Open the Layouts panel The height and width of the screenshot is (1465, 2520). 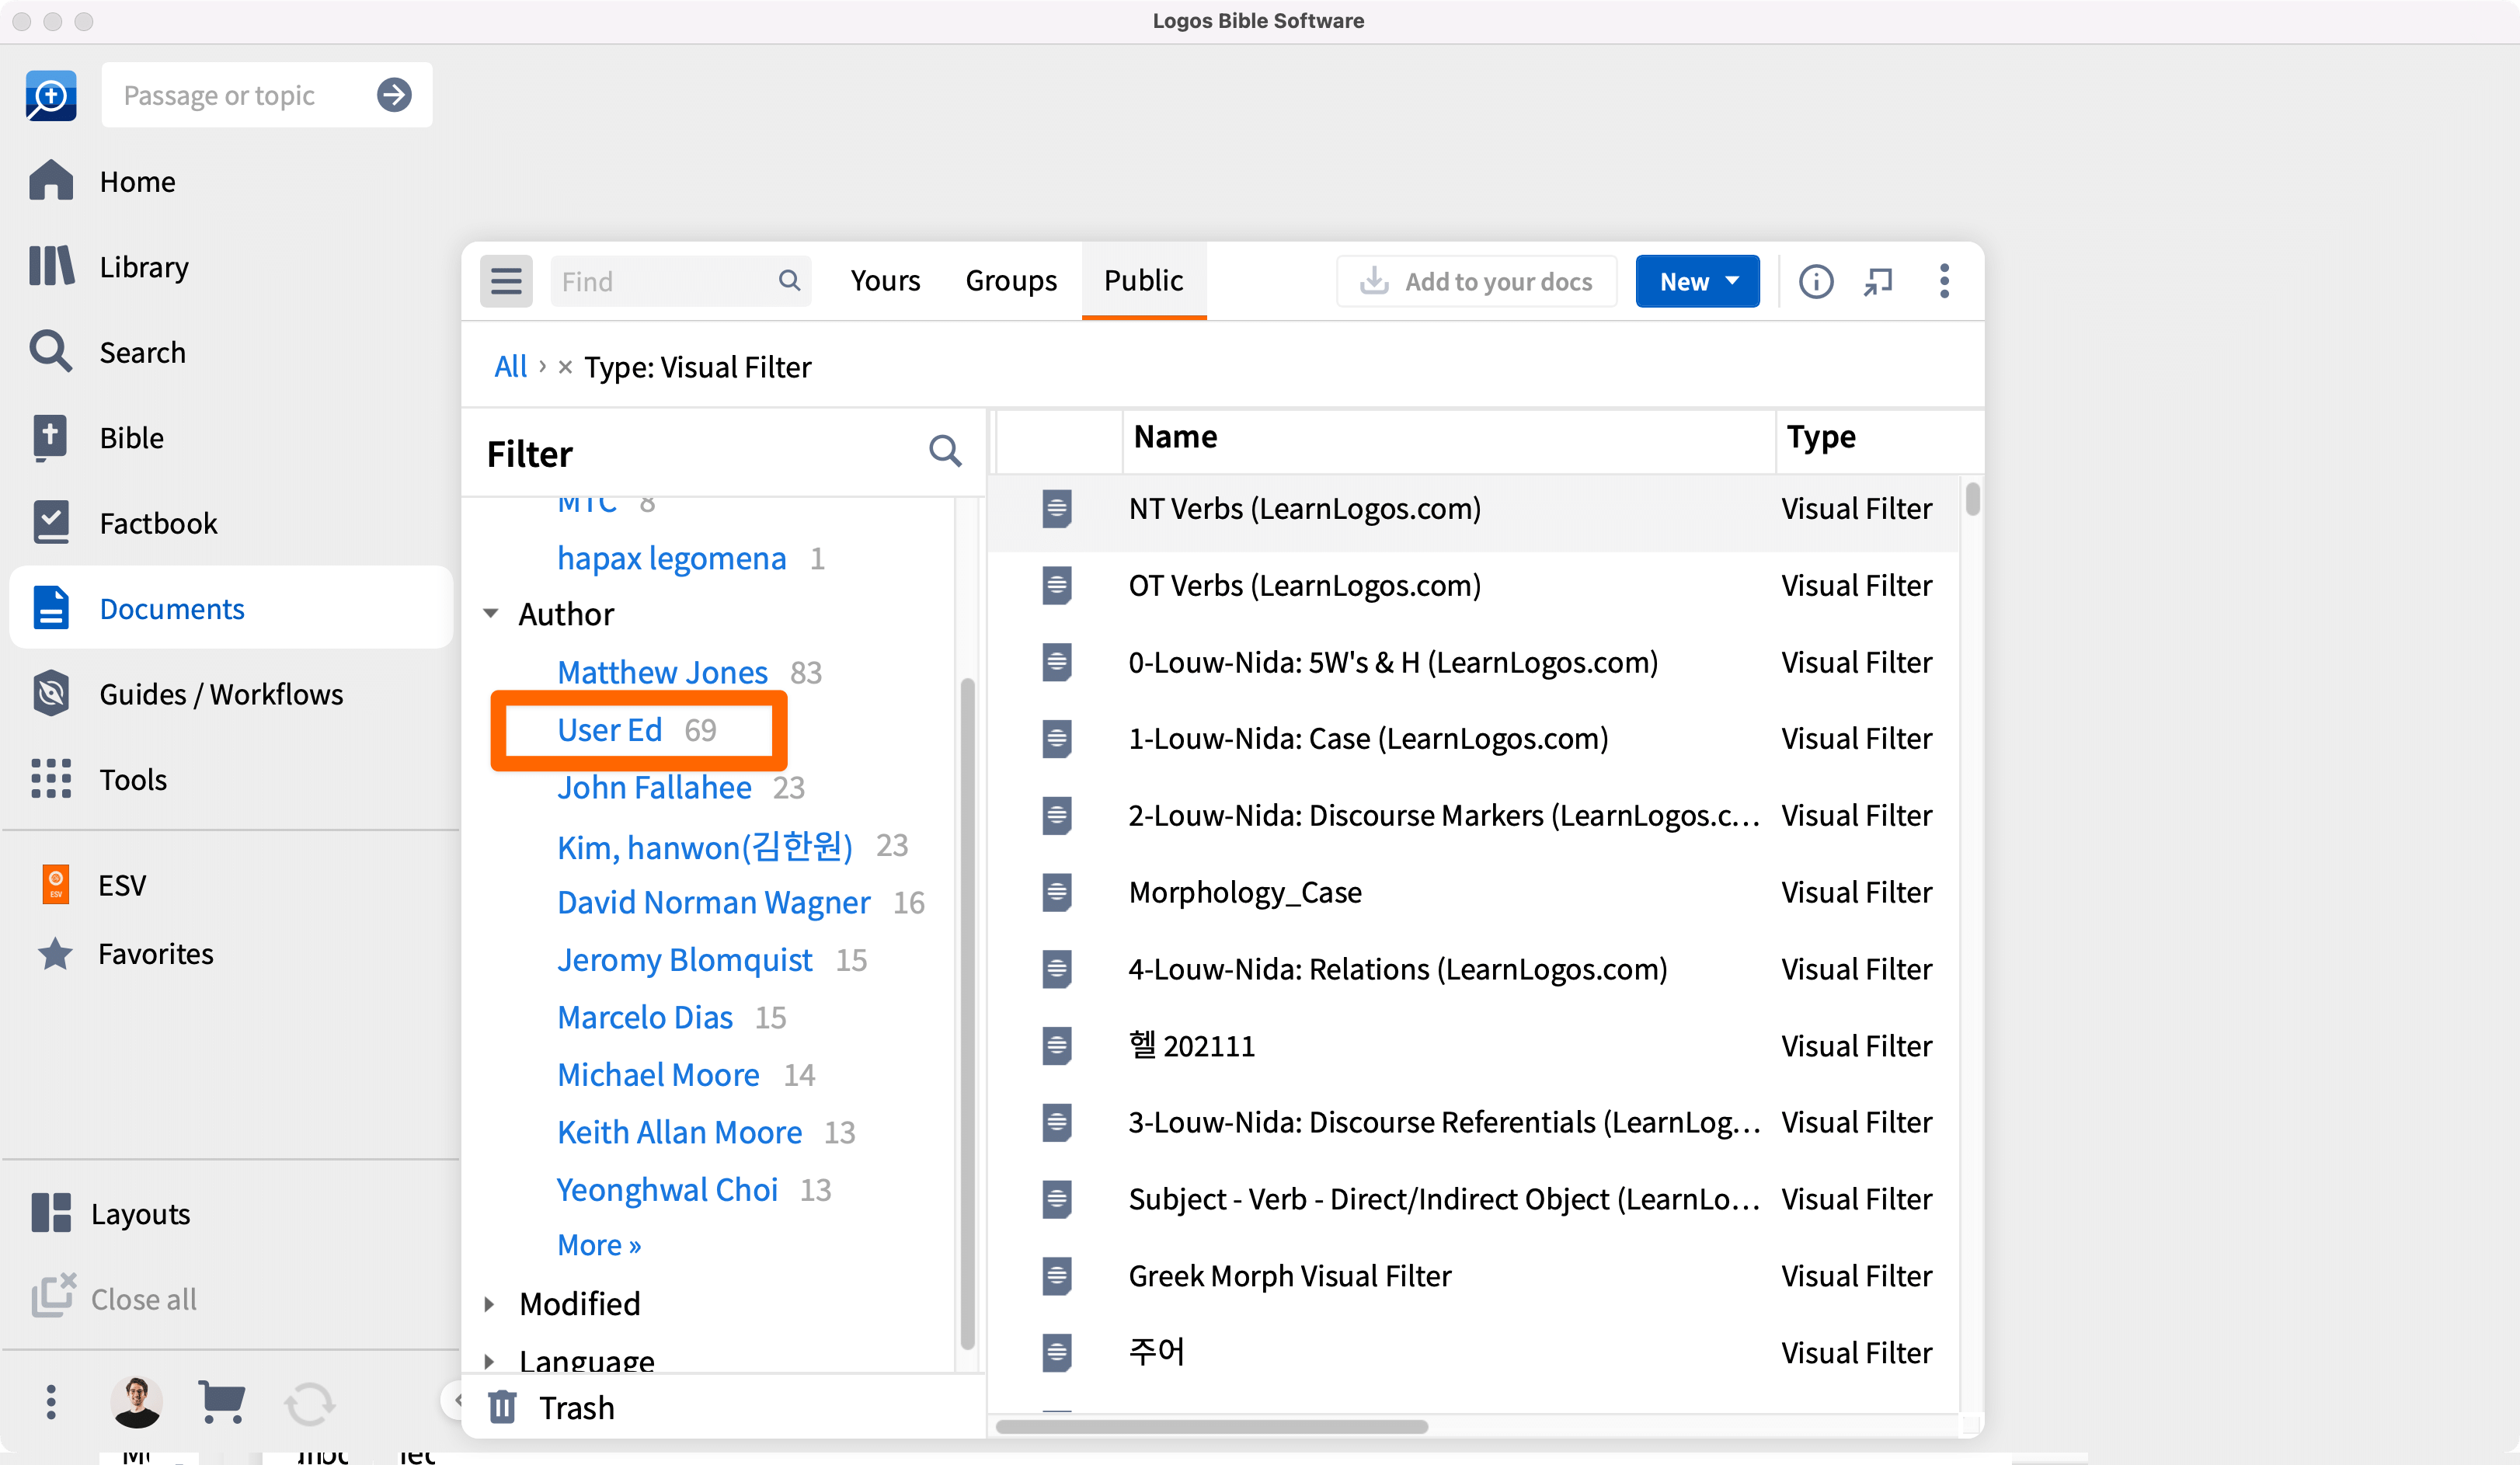[x=141, y=1213]
